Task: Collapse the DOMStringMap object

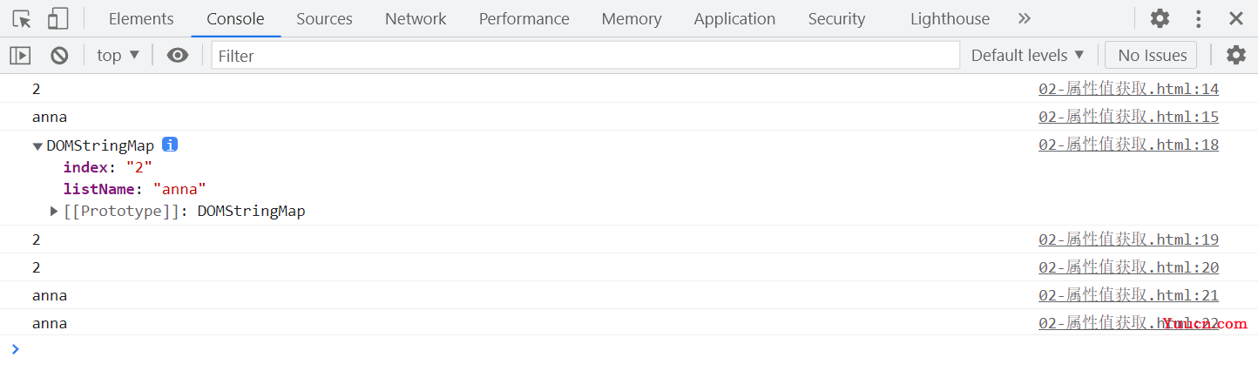Action: [x=37, y=146]
